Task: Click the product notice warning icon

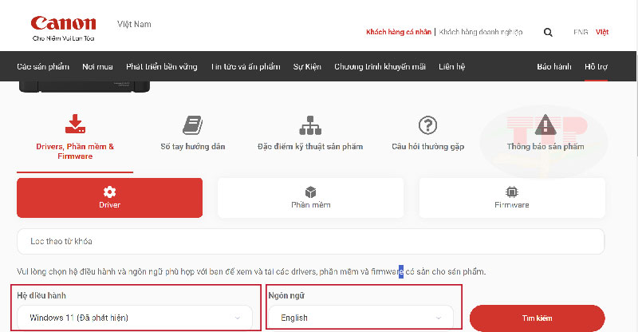Action: click(x=545, y=125)
